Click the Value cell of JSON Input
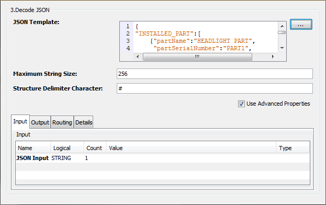The image size is (326, 205). coord(192,158)
